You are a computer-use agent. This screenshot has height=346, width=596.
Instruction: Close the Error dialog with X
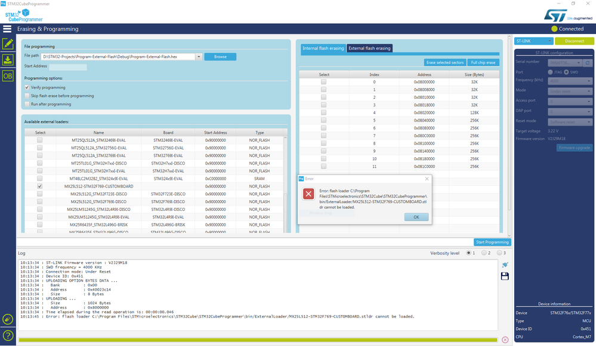(x=427, y=179)
